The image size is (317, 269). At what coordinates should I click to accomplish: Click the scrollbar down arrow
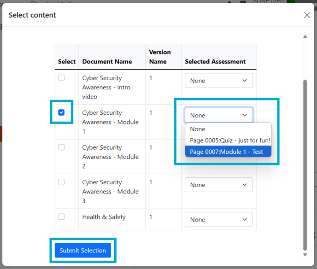(x=305, y=255)
